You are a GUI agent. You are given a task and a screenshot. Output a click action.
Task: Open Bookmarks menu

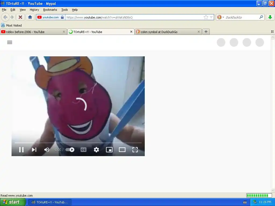(50, 10)
